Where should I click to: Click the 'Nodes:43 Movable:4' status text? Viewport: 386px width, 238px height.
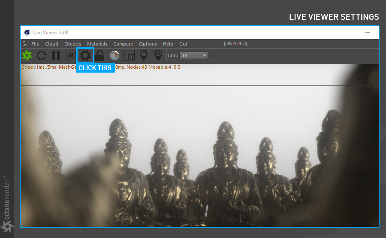[x=149, y=67]
